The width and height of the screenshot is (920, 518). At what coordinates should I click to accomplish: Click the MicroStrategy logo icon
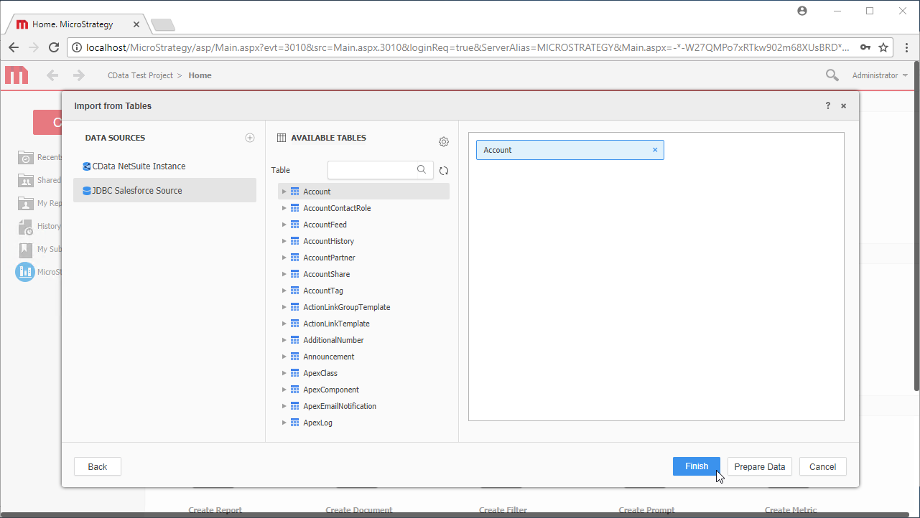click(17, 75)
